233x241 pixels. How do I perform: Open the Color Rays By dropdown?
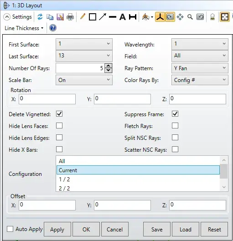coord(200,80)
